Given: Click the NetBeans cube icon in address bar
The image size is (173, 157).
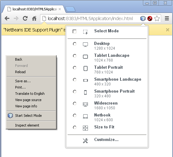Looking at the screenshot, I should click(x=143, y=19).
